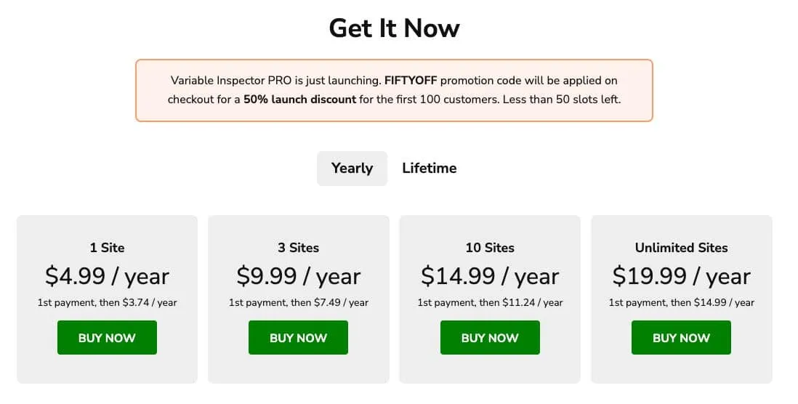The height and width of the screenshot is (404, 798).
Task: Click the $19.99 / year price
Action: pyautogui.click(x=681, y=276)
